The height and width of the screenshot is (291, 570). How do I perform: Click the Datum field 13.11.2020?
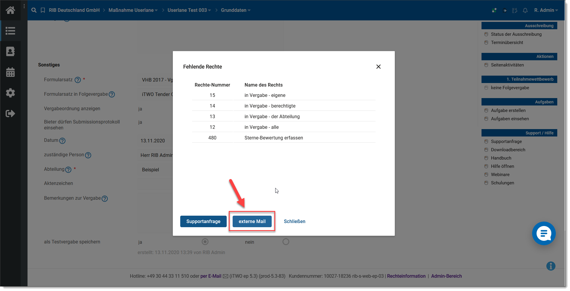click(156, 141)
